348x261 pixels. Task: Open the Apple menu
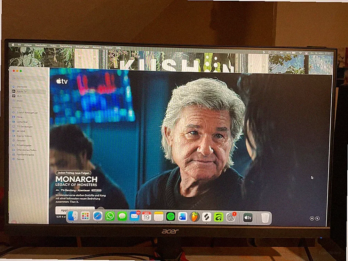coord(13,45)
